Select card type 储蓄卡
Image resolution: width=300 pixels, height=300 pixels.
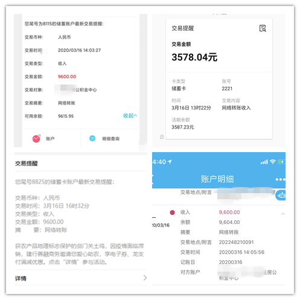pos(179,89)
